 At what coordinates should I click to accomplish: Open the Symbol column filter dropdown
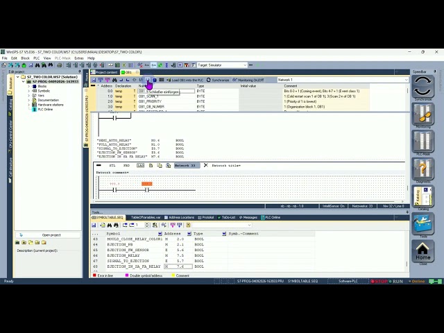[x=160, y=234]
